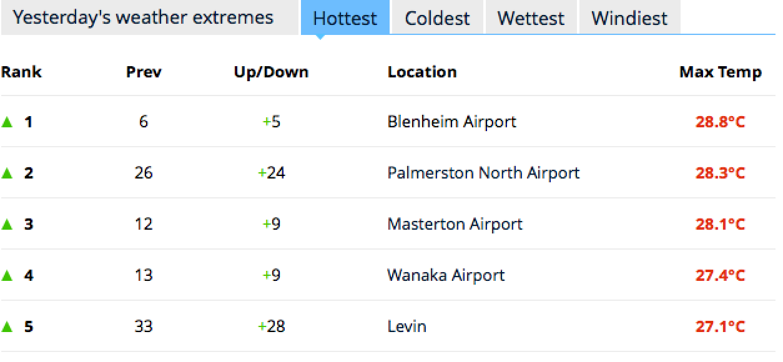Screen dimensions: 783x362
Task: Click Yesterday's weather extremes heading
Action: [143, 17]
